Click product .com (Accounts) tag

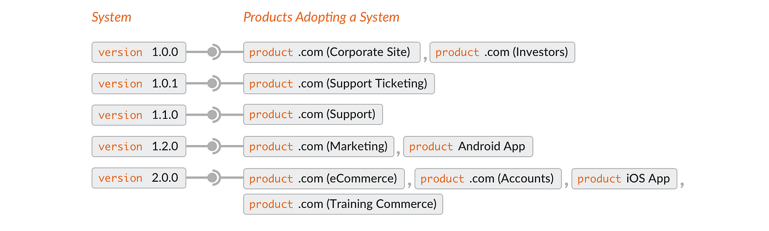[488, 178]
